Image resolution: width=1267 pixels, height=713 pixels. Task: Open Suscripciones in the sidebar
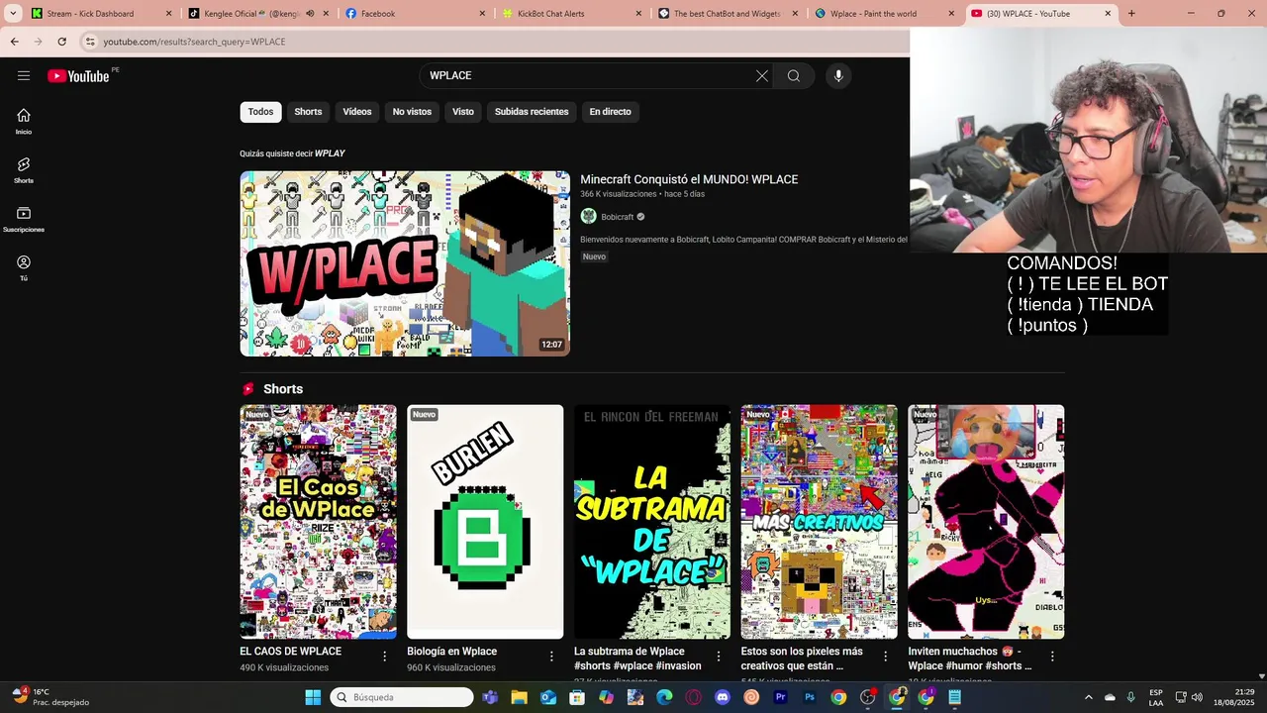(x=24, y=219)
